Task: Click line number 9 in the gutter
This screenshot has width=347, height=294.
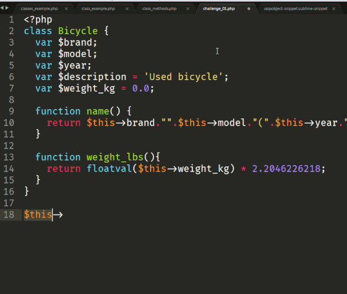Action: (x=12, y=111)
